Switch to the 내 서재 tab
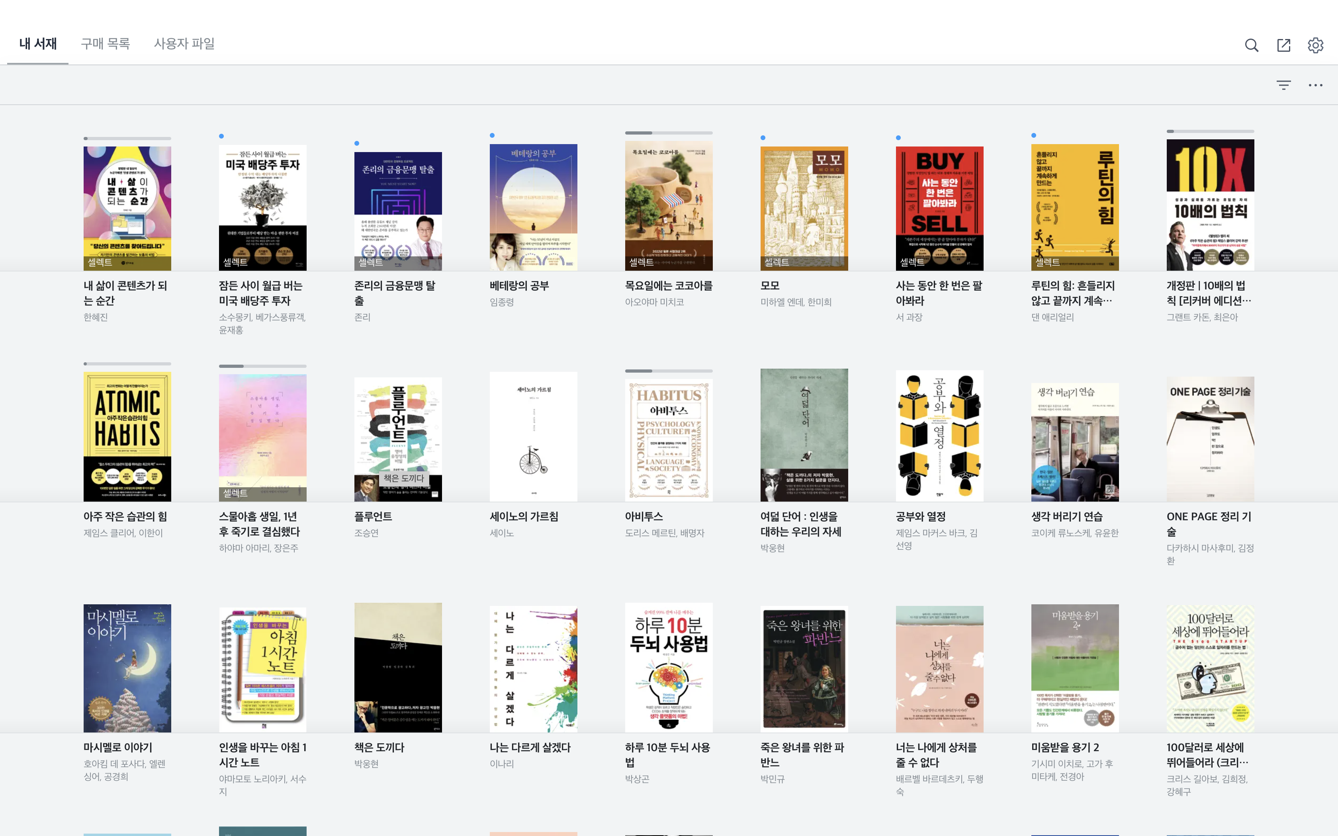 point(37,44)
